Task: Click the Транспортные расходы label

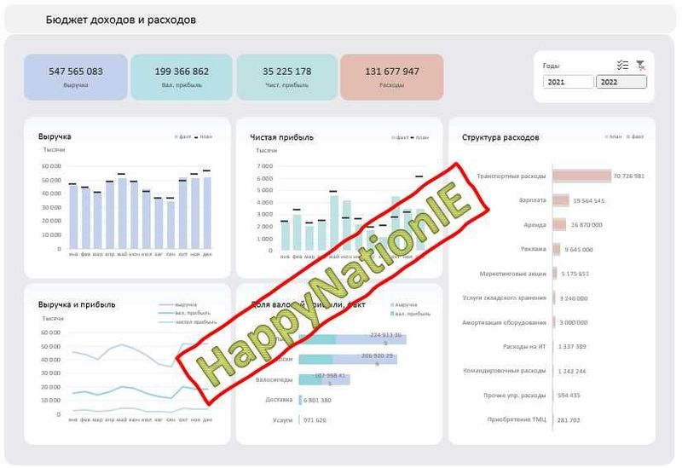Action: [x=511, y=176]
